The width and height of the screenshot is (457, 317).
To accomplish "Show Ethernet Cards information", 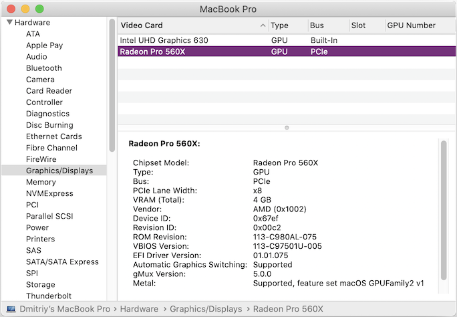I will 54,136.
